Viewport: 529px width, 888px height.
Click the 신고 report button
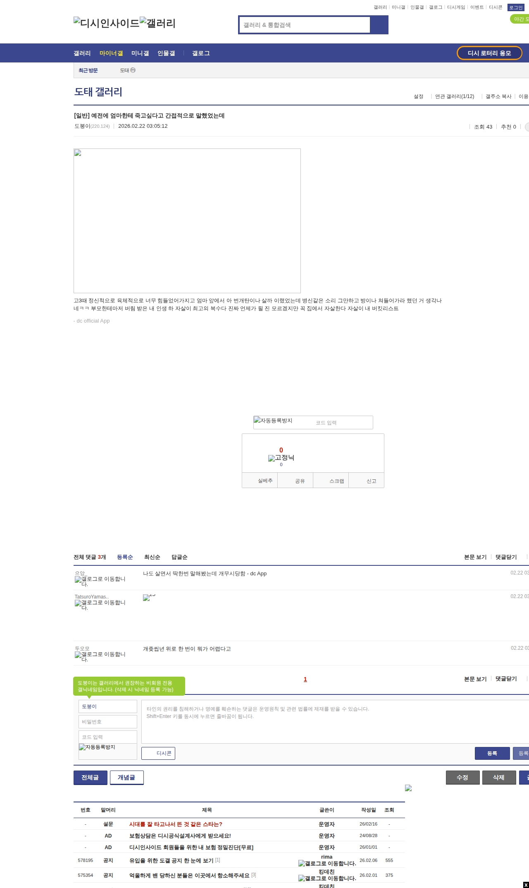367,481
